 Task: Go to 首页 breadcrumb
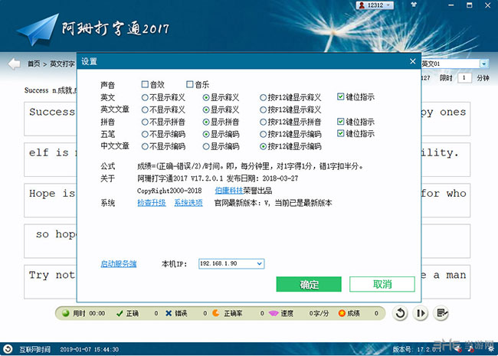[x=34, y=64]
